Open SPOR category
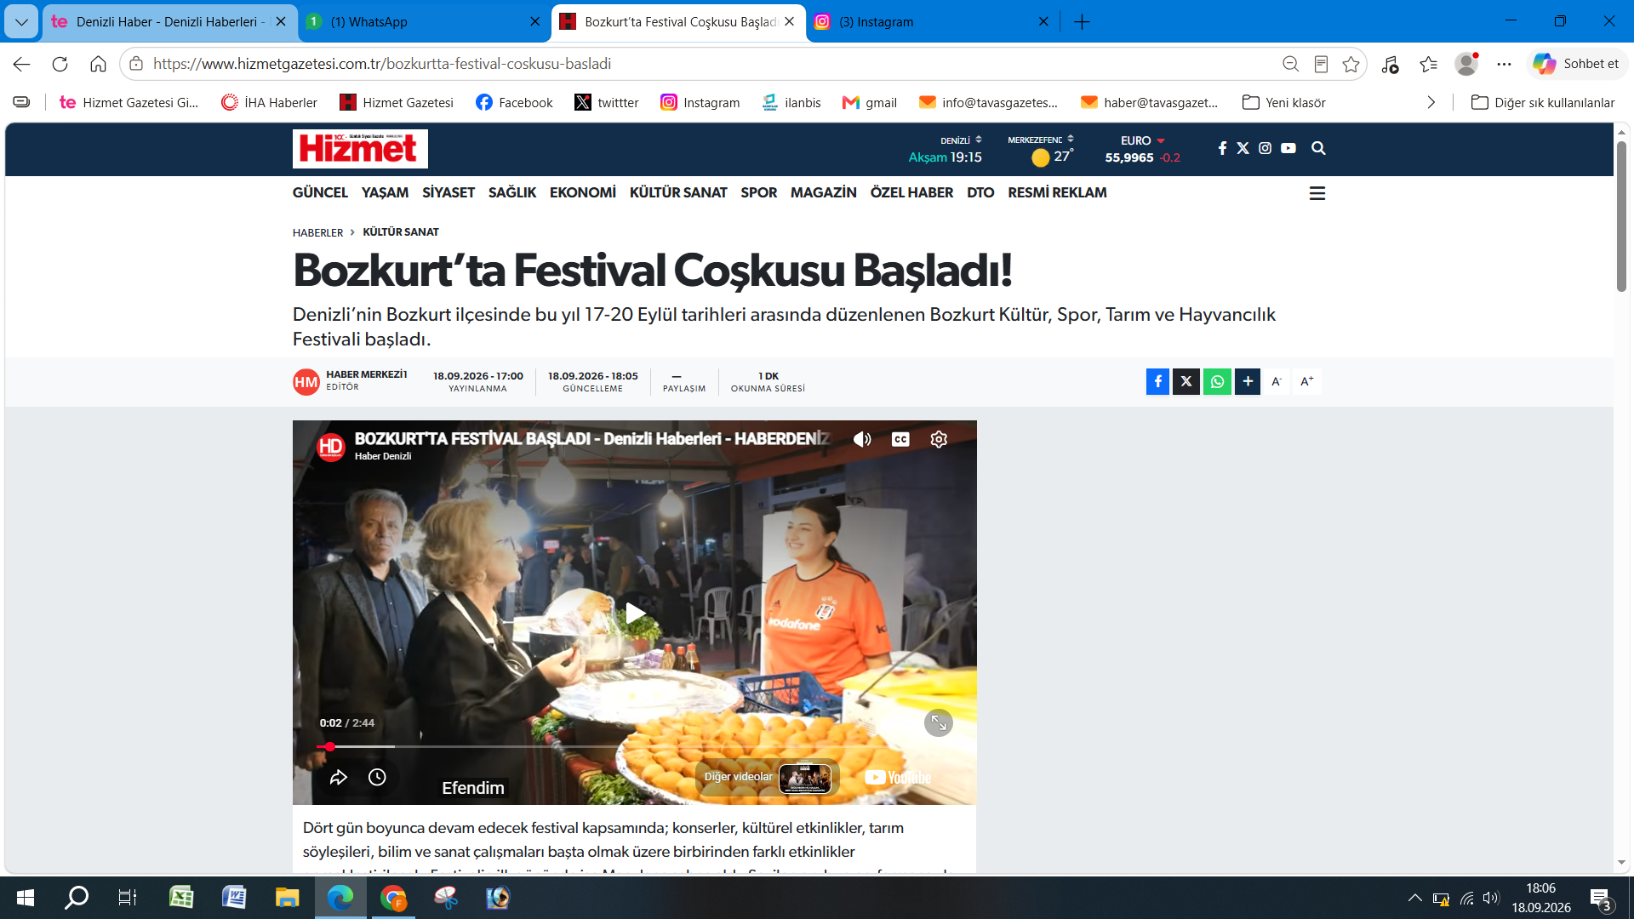 coord(759,192)
